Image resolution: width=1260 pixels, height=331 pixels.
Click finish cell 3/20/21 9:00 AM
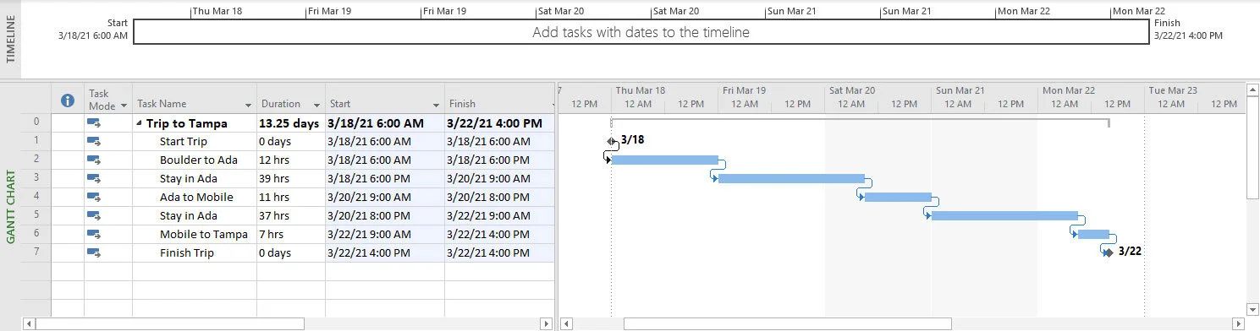point(499,179)
